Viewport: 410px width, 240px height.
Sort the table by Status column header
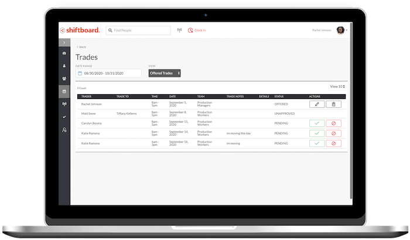tap(279, 96)
